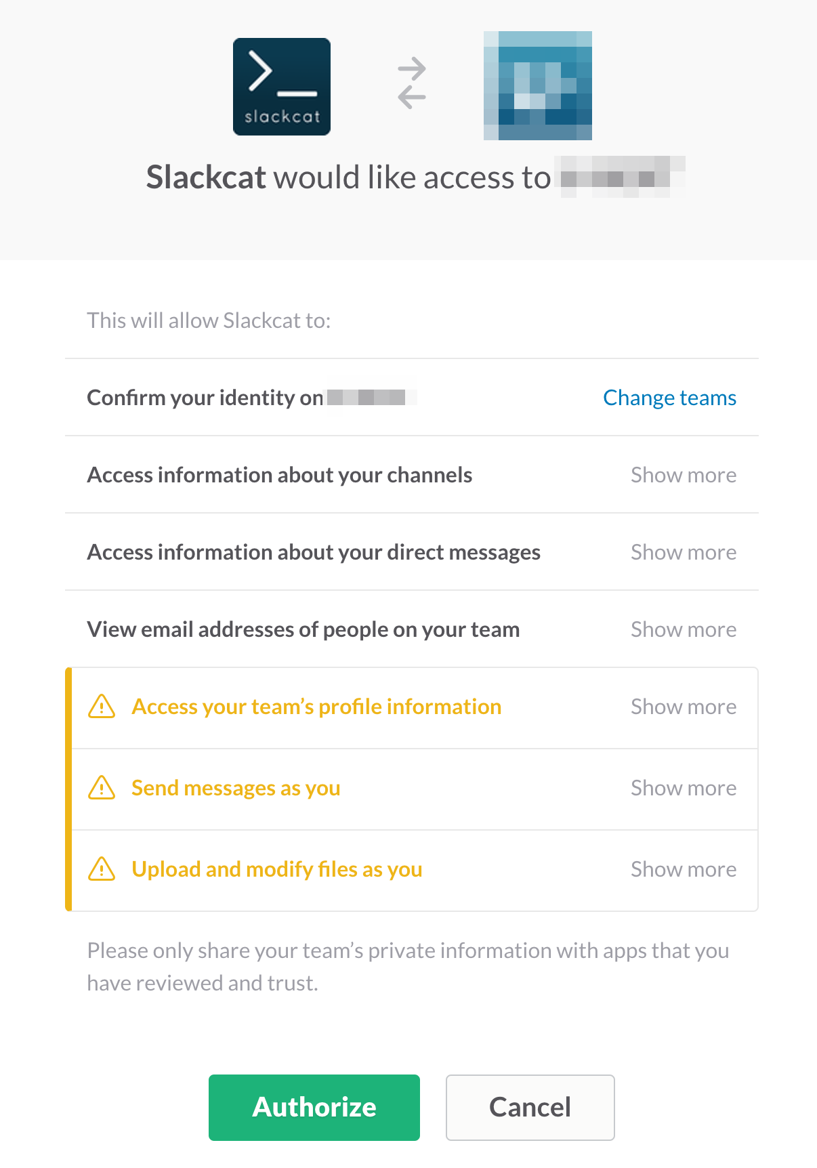817x1168 pixels.
Task: Authorize Slackcat with the green button
Action: click(314, 1108)
